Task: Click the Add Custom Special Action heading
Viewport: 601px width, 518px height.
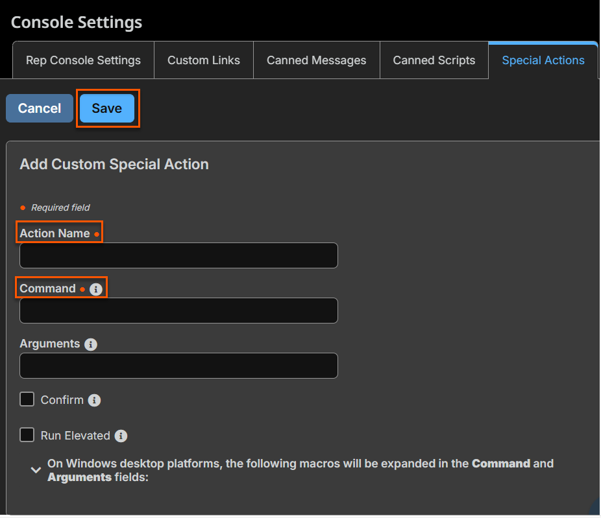Action: coord(114,164)
